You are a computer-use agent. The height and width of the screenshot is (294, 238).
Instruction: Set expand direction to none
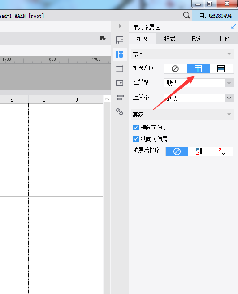click(175, 69)
